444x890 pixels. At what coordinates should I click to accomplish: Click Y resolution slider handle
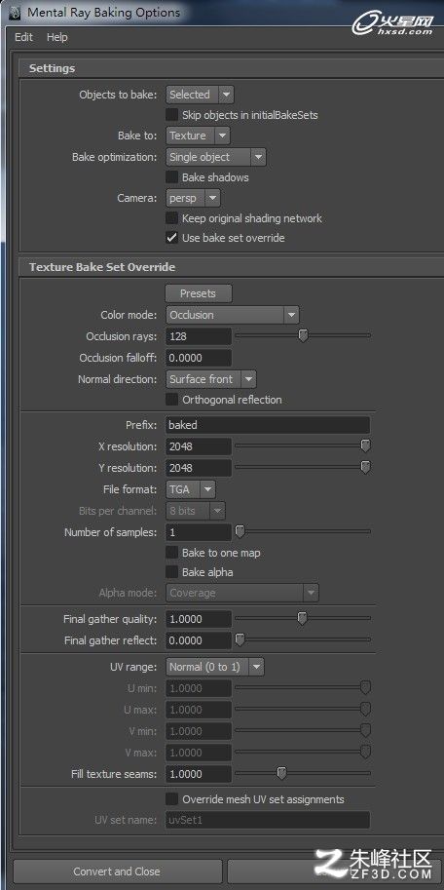coord(366,468)
